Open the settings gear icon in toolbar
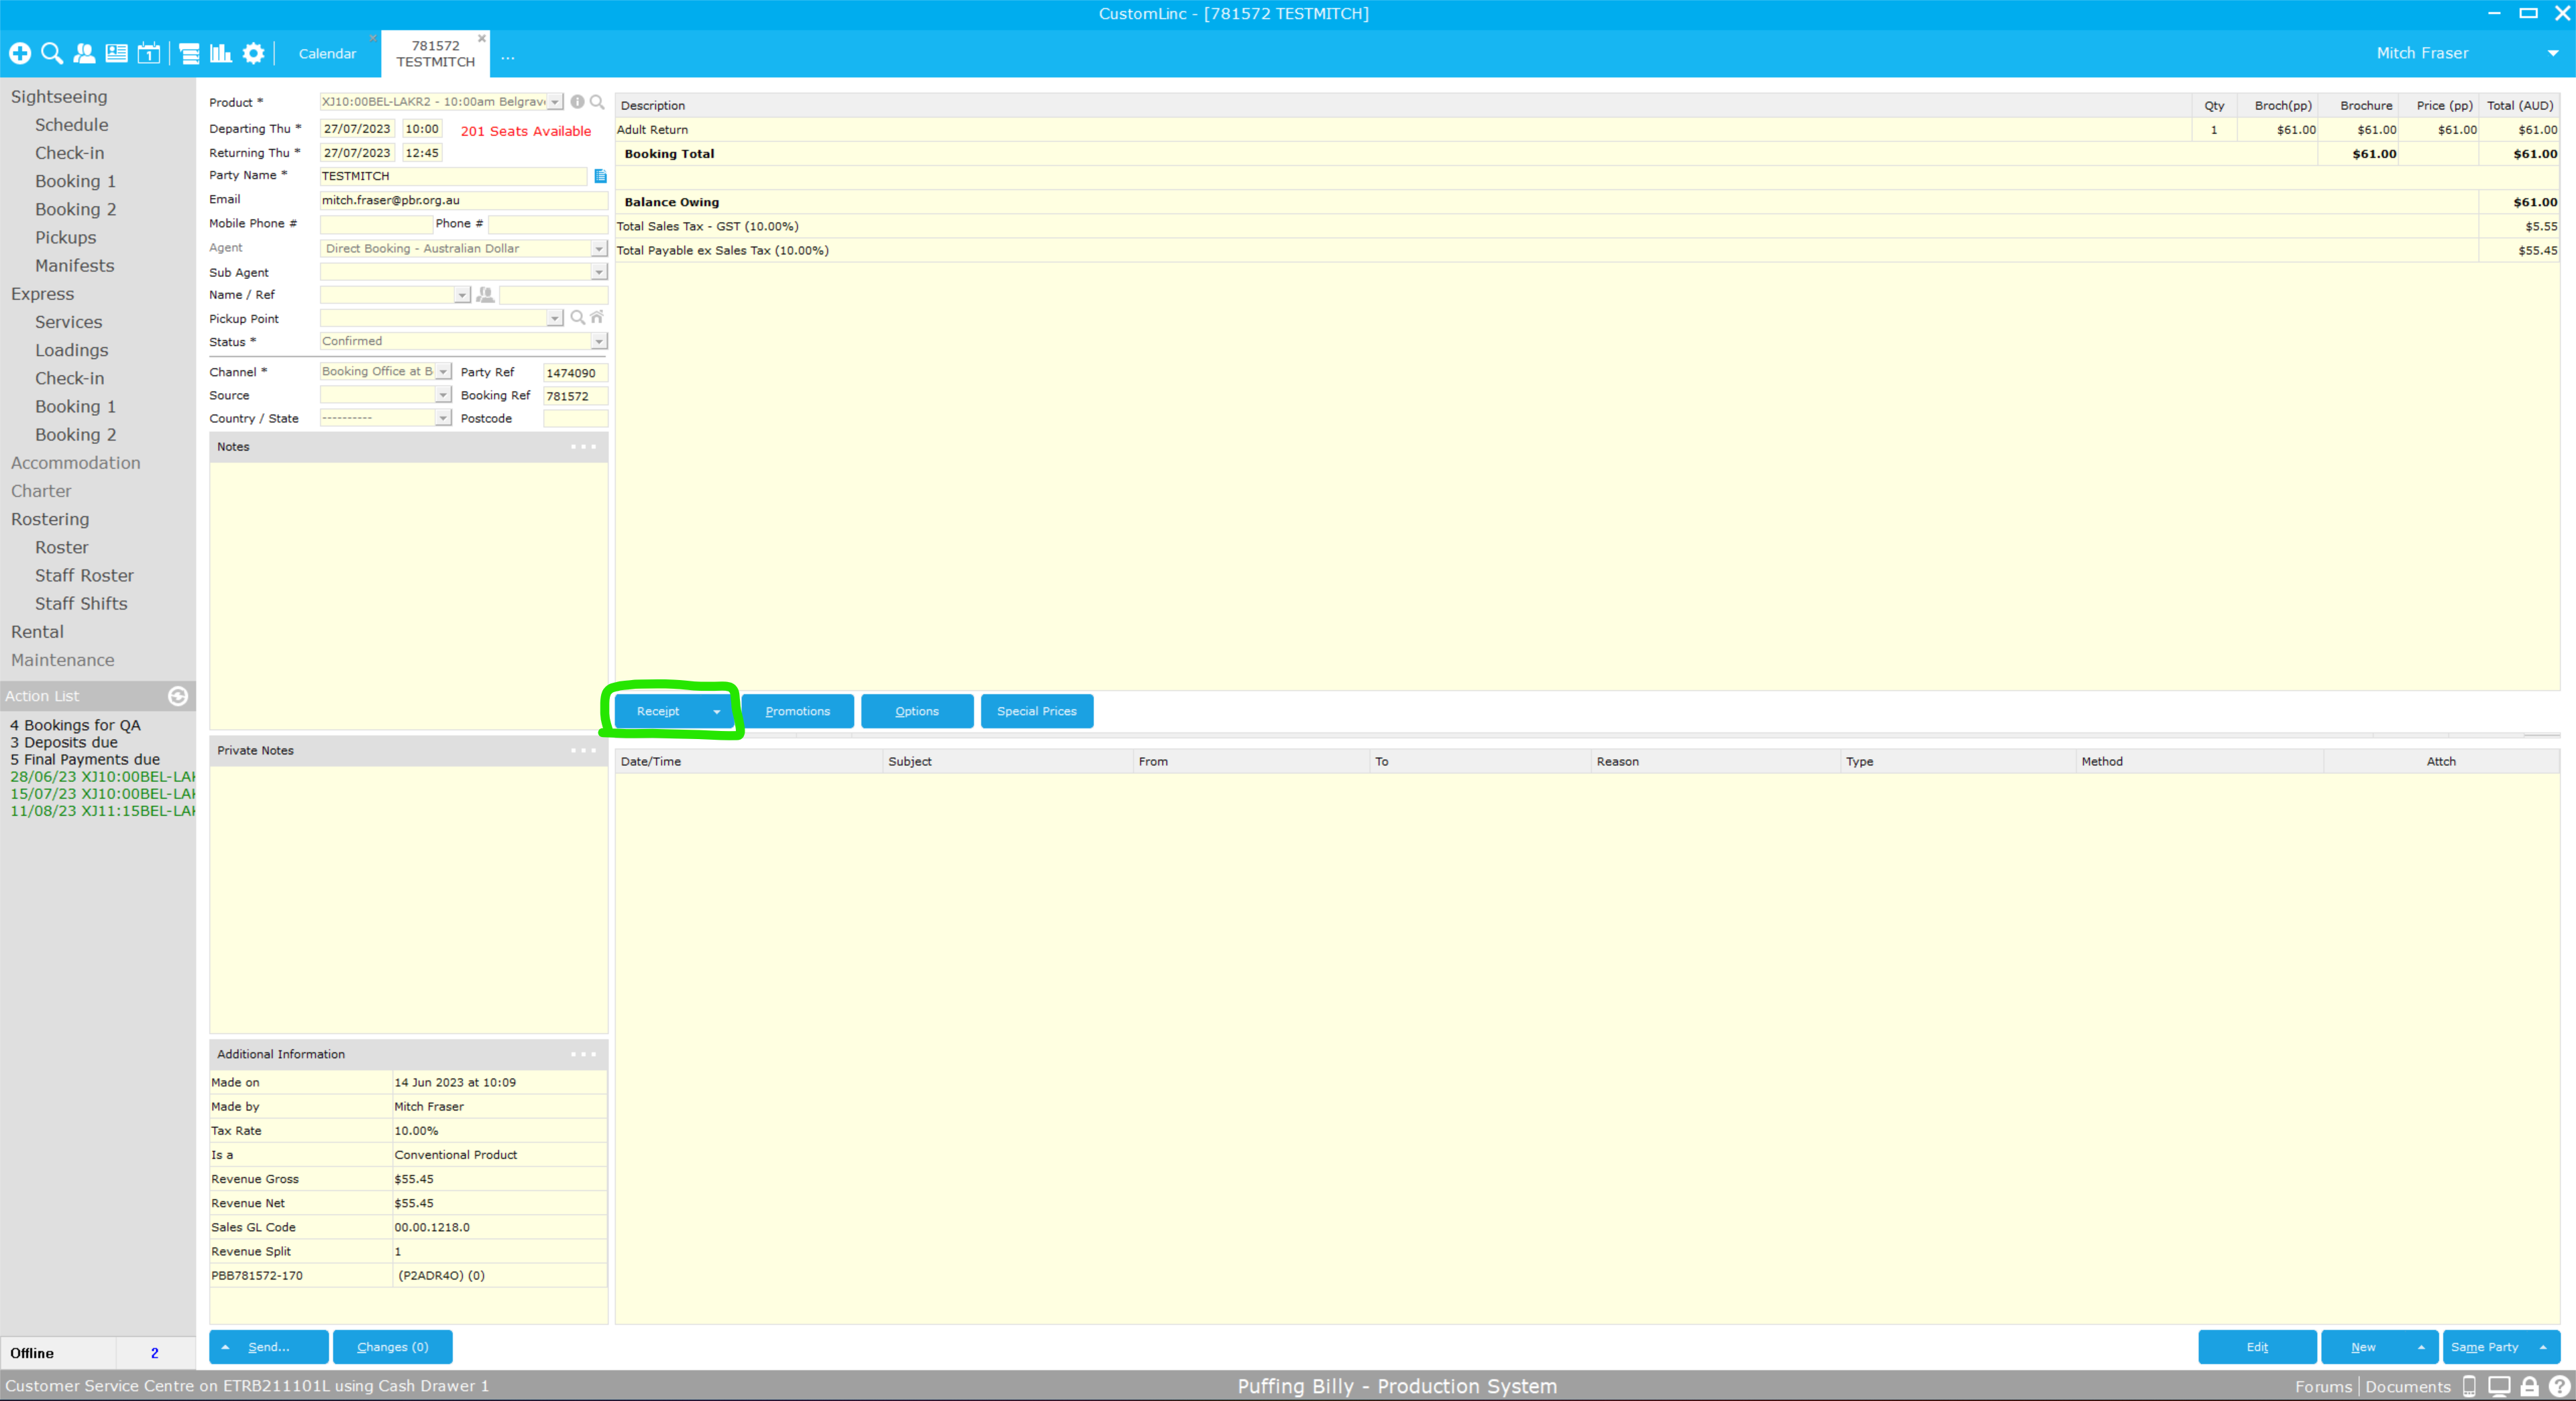 [x=254, y=53]
